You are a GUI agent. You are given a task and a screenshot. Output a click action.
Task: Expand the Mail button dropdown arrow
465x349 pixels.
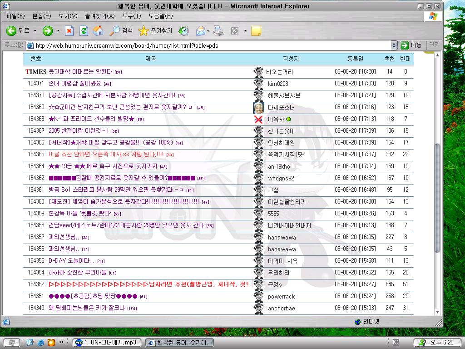[208, 31]
